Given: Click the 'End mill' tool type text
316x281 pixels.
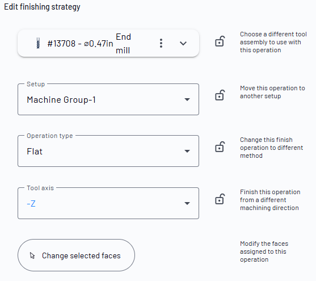Looking at the screenshot, I should [123, 44].
